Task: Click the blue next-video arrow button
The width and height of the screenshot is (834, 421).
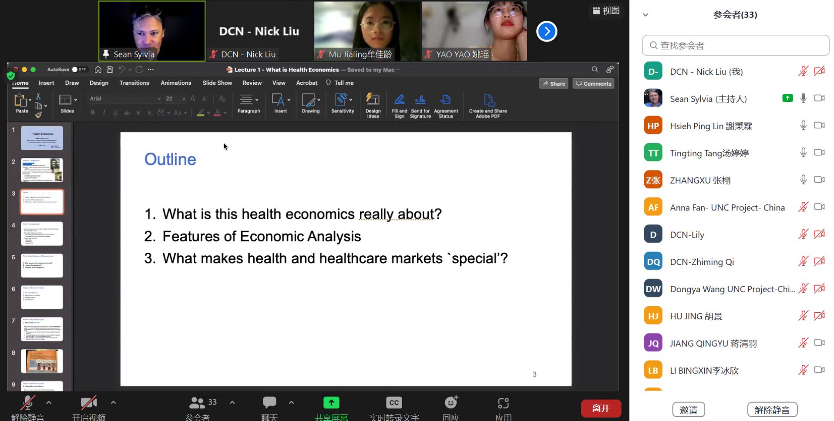Action: tap(547, 31)
